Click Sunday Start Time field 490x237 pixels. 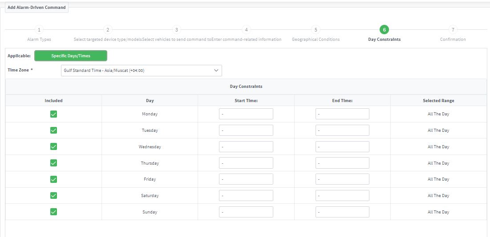tap(246, 212)
